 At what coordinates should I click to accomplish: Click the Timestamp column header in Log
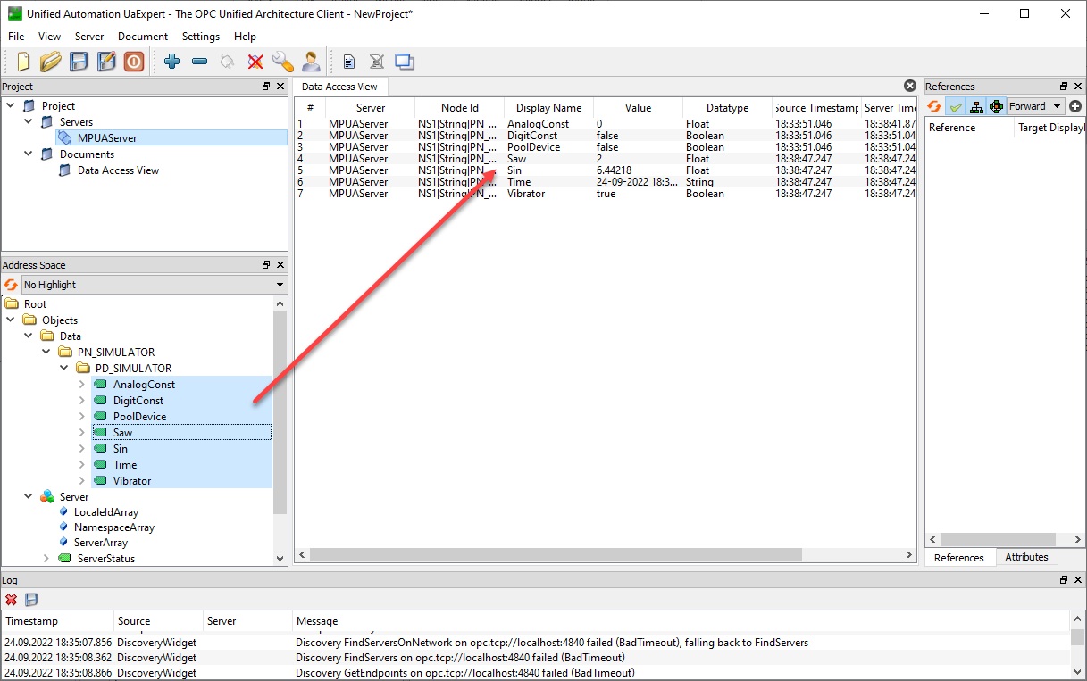[58, 621]
